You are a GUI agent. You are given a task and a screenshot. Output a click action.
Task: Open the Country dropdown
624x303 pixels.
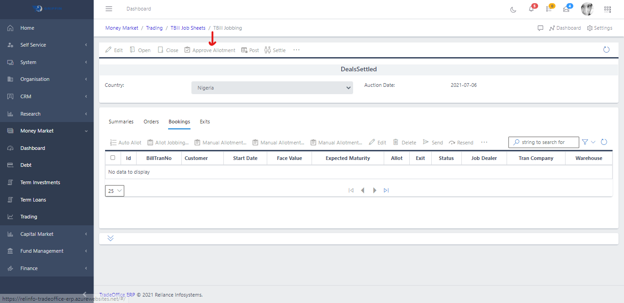click(272, 88)
